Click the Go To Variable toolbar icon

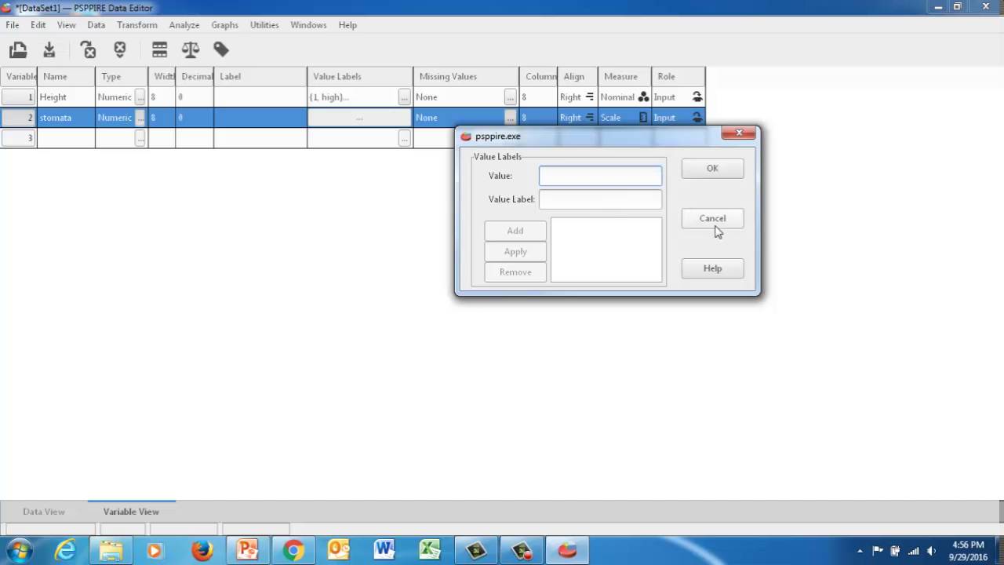coord(89,50)
